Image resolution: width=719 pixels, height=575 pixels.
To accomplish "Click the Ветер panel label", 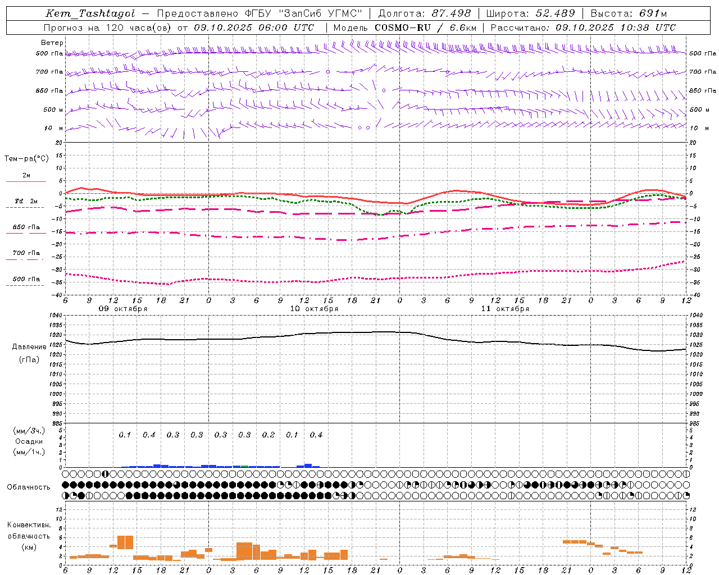I will pyautogui.click(x=52, y=43).
